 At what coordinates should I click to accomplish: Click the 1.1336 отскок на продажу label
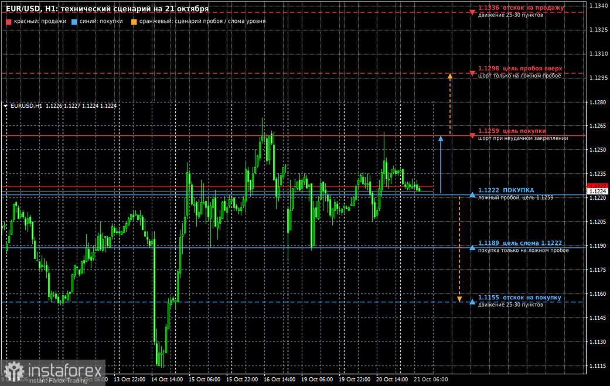tap(521, 8)
